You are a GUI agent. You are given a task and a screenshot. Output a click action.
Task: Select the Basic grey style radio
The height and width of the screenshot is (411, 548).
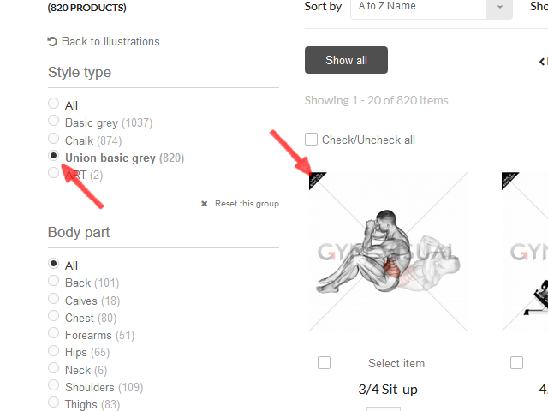[x=53, y=121]
